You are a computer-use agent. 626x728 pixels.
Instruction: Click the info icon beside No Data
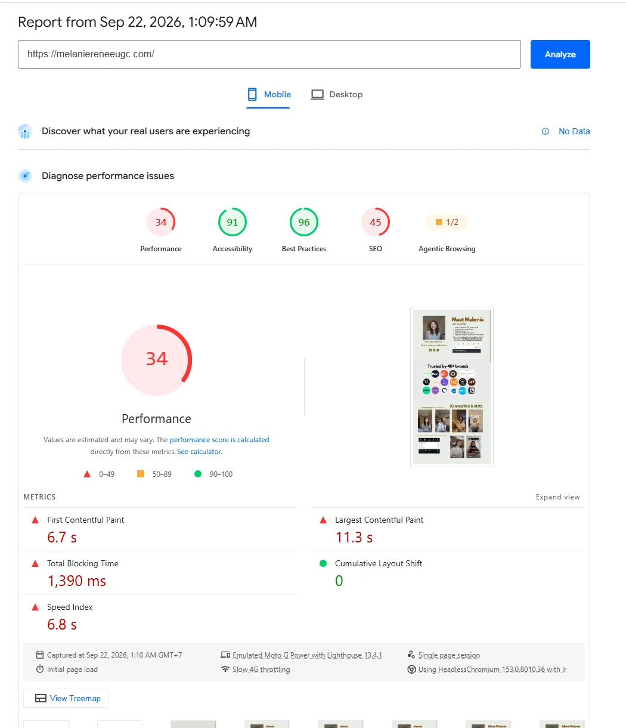[x=546, y=131]
